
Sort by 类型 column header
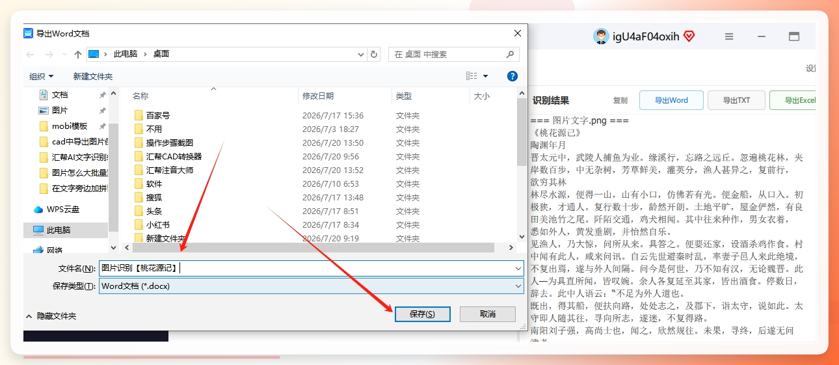(x=404, y=96)
